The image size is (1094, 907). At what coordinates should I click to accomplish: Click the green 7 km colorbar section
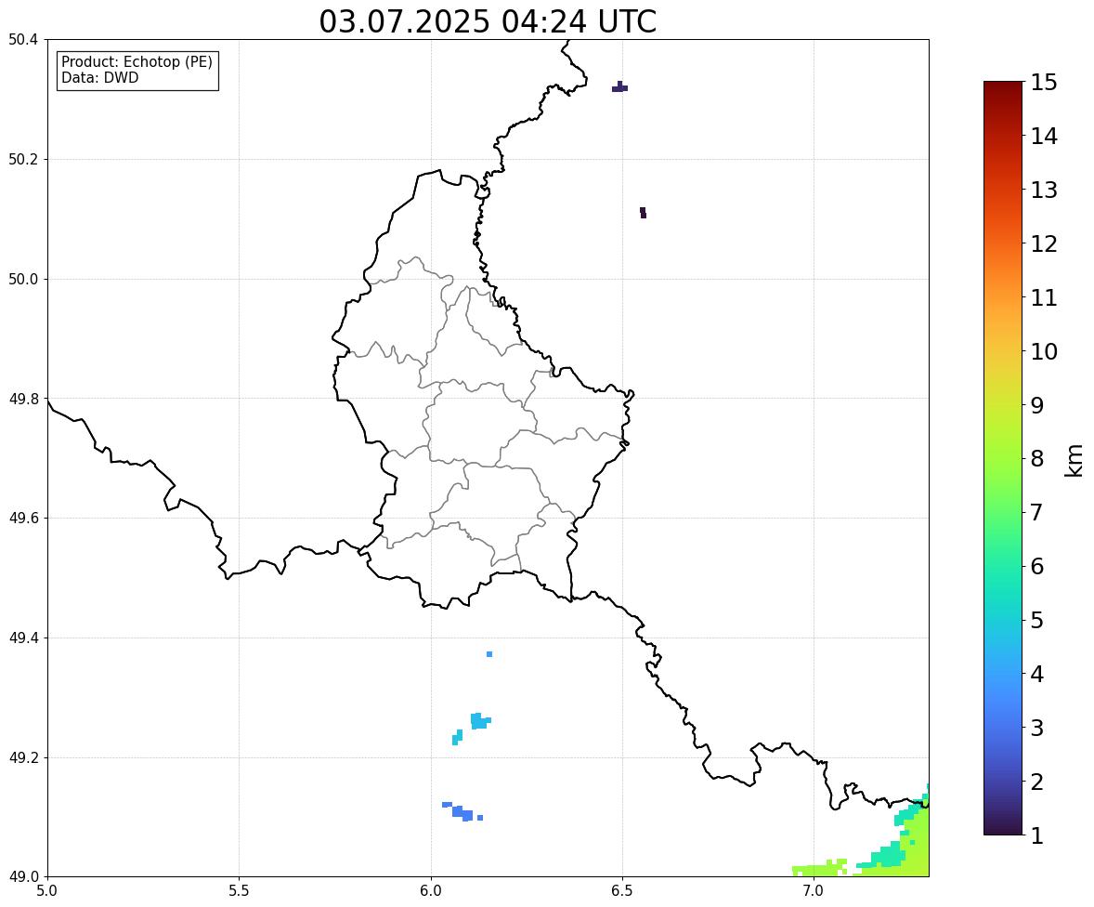pyautogui.click(x=1003, y=512)
